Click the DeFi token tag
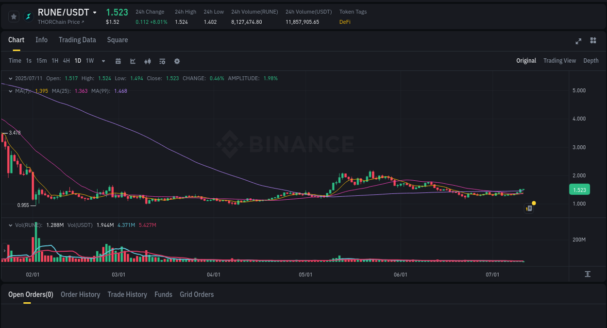 [345, 22]
